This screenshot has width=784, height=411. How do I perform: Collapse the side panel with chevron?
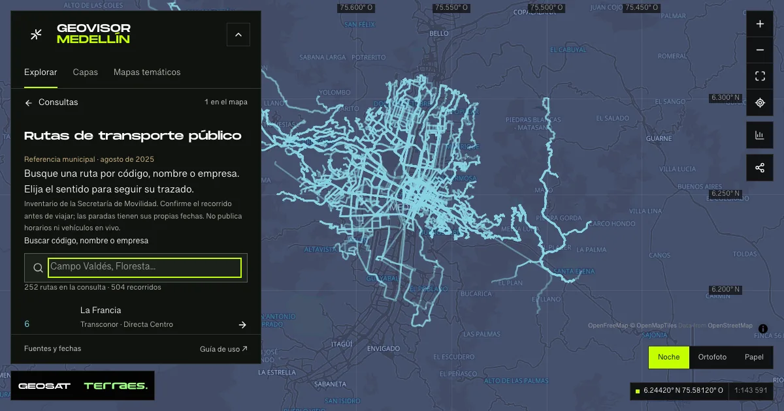tap(238, 35)
